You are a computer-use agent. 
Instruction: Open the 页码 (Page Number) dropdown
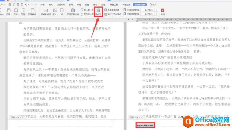pos(23,12)
